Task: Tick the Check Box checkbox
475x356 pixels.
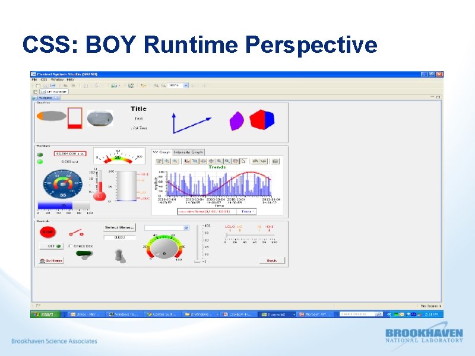Action: (x=71, y=246)
